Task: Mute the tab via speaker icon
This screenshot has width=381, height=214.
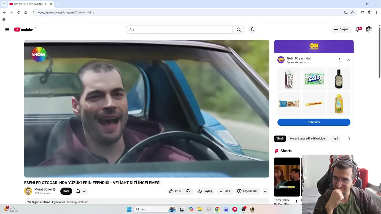Action: pos(46,4)
